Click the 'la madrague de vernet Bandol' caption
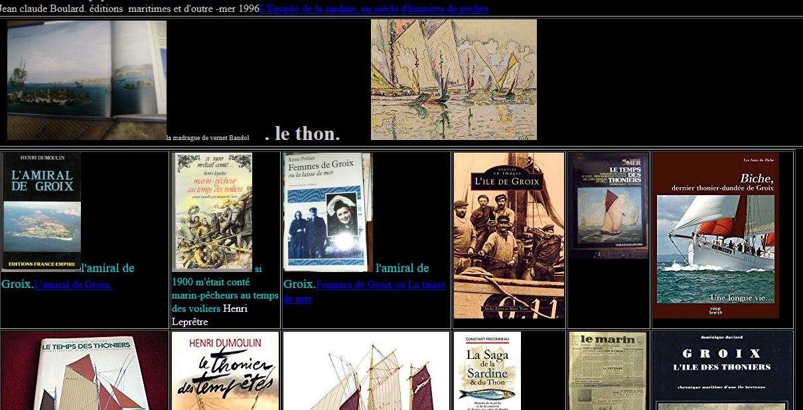Screen dimensions: 803x410 pos(207,137)
